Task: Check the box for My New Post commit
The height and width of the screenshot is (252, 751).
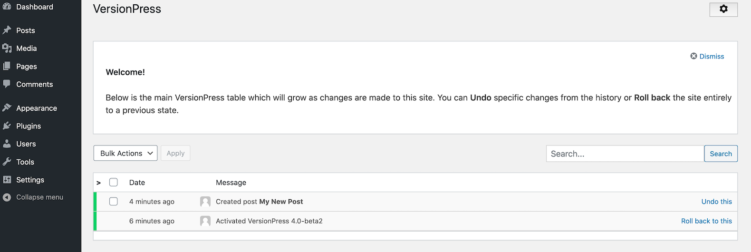Action: [114, 202]
